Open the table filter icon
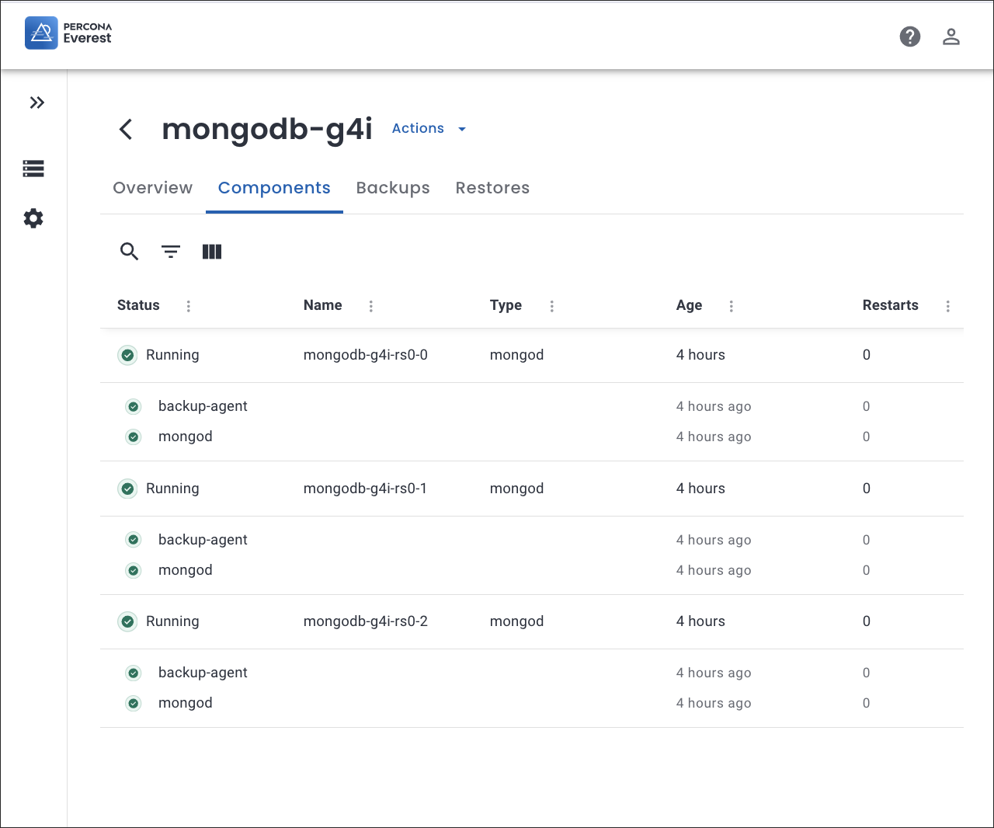Image resolution: width=994 pixels, height=828 pixels. (171, 252)
